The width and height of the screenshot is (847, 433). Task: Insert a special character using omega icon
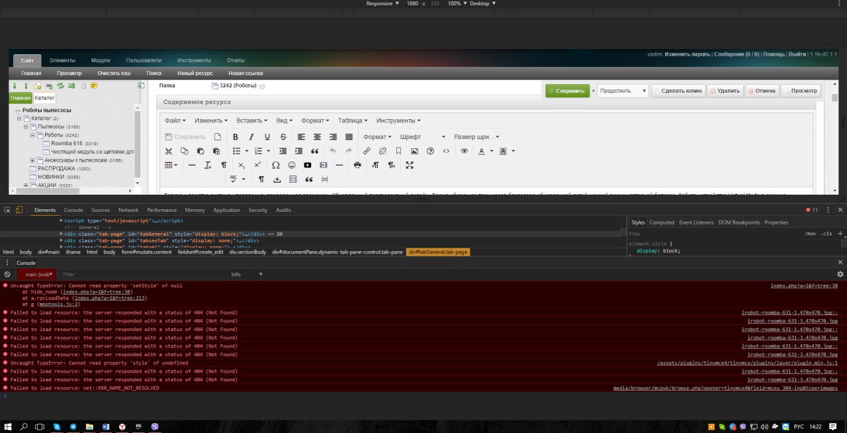click(x=275, y=165)
